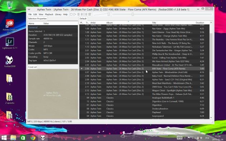
Task: Open the File menu
Action: click(x=30, y=14)
